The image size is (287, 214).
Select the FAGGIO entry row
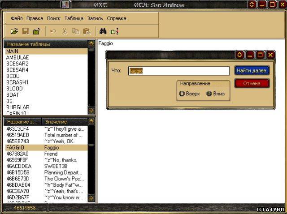[x=47, y=147]
